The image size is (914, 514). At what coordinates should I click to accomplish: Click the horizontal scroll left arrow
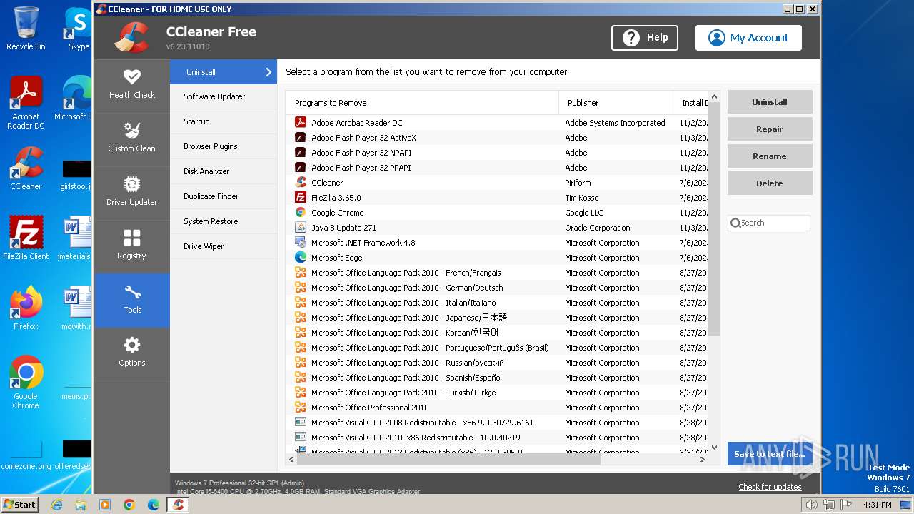tap(291, 460)
